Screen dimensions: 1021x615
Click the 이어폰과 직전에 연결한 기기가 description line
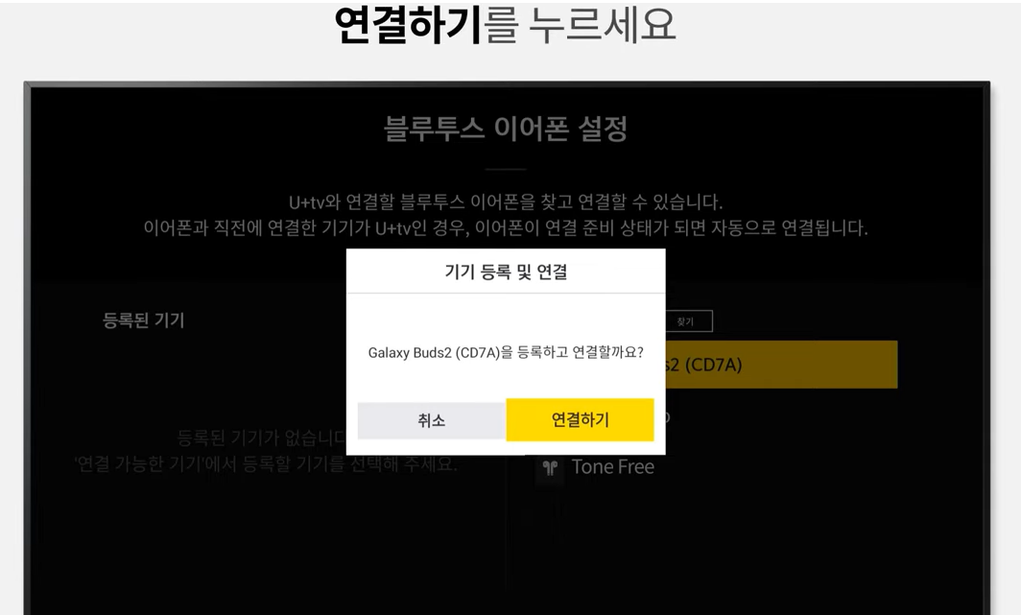coord(506,227)
